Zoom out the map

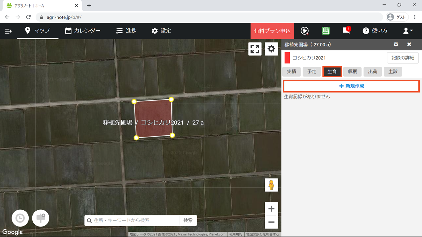coord(271,222)
